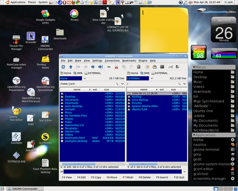Select bookmarks.html in left panel
238x191 pixels.
pos(92,138)
